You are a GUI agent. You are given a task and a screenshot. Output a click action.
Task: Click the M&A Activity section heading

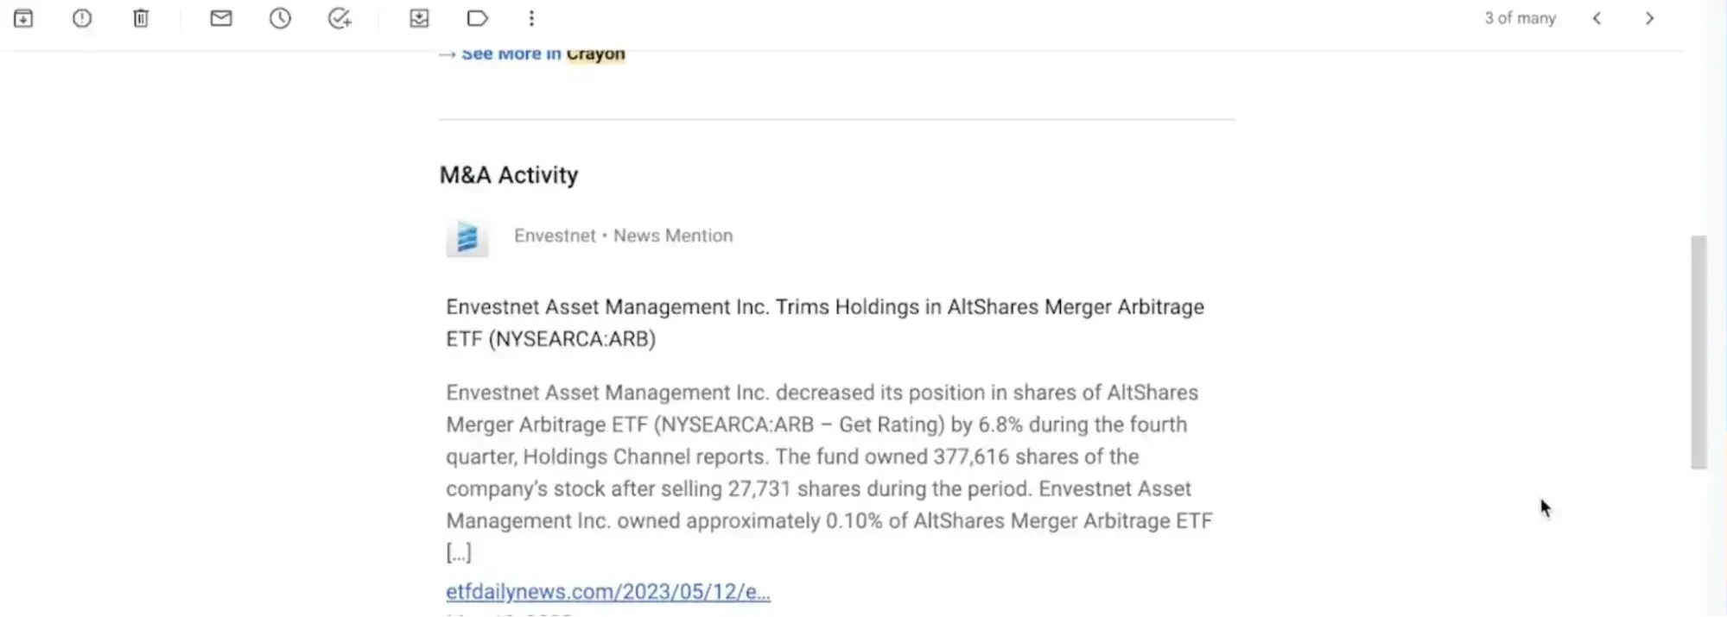[509, 175]
